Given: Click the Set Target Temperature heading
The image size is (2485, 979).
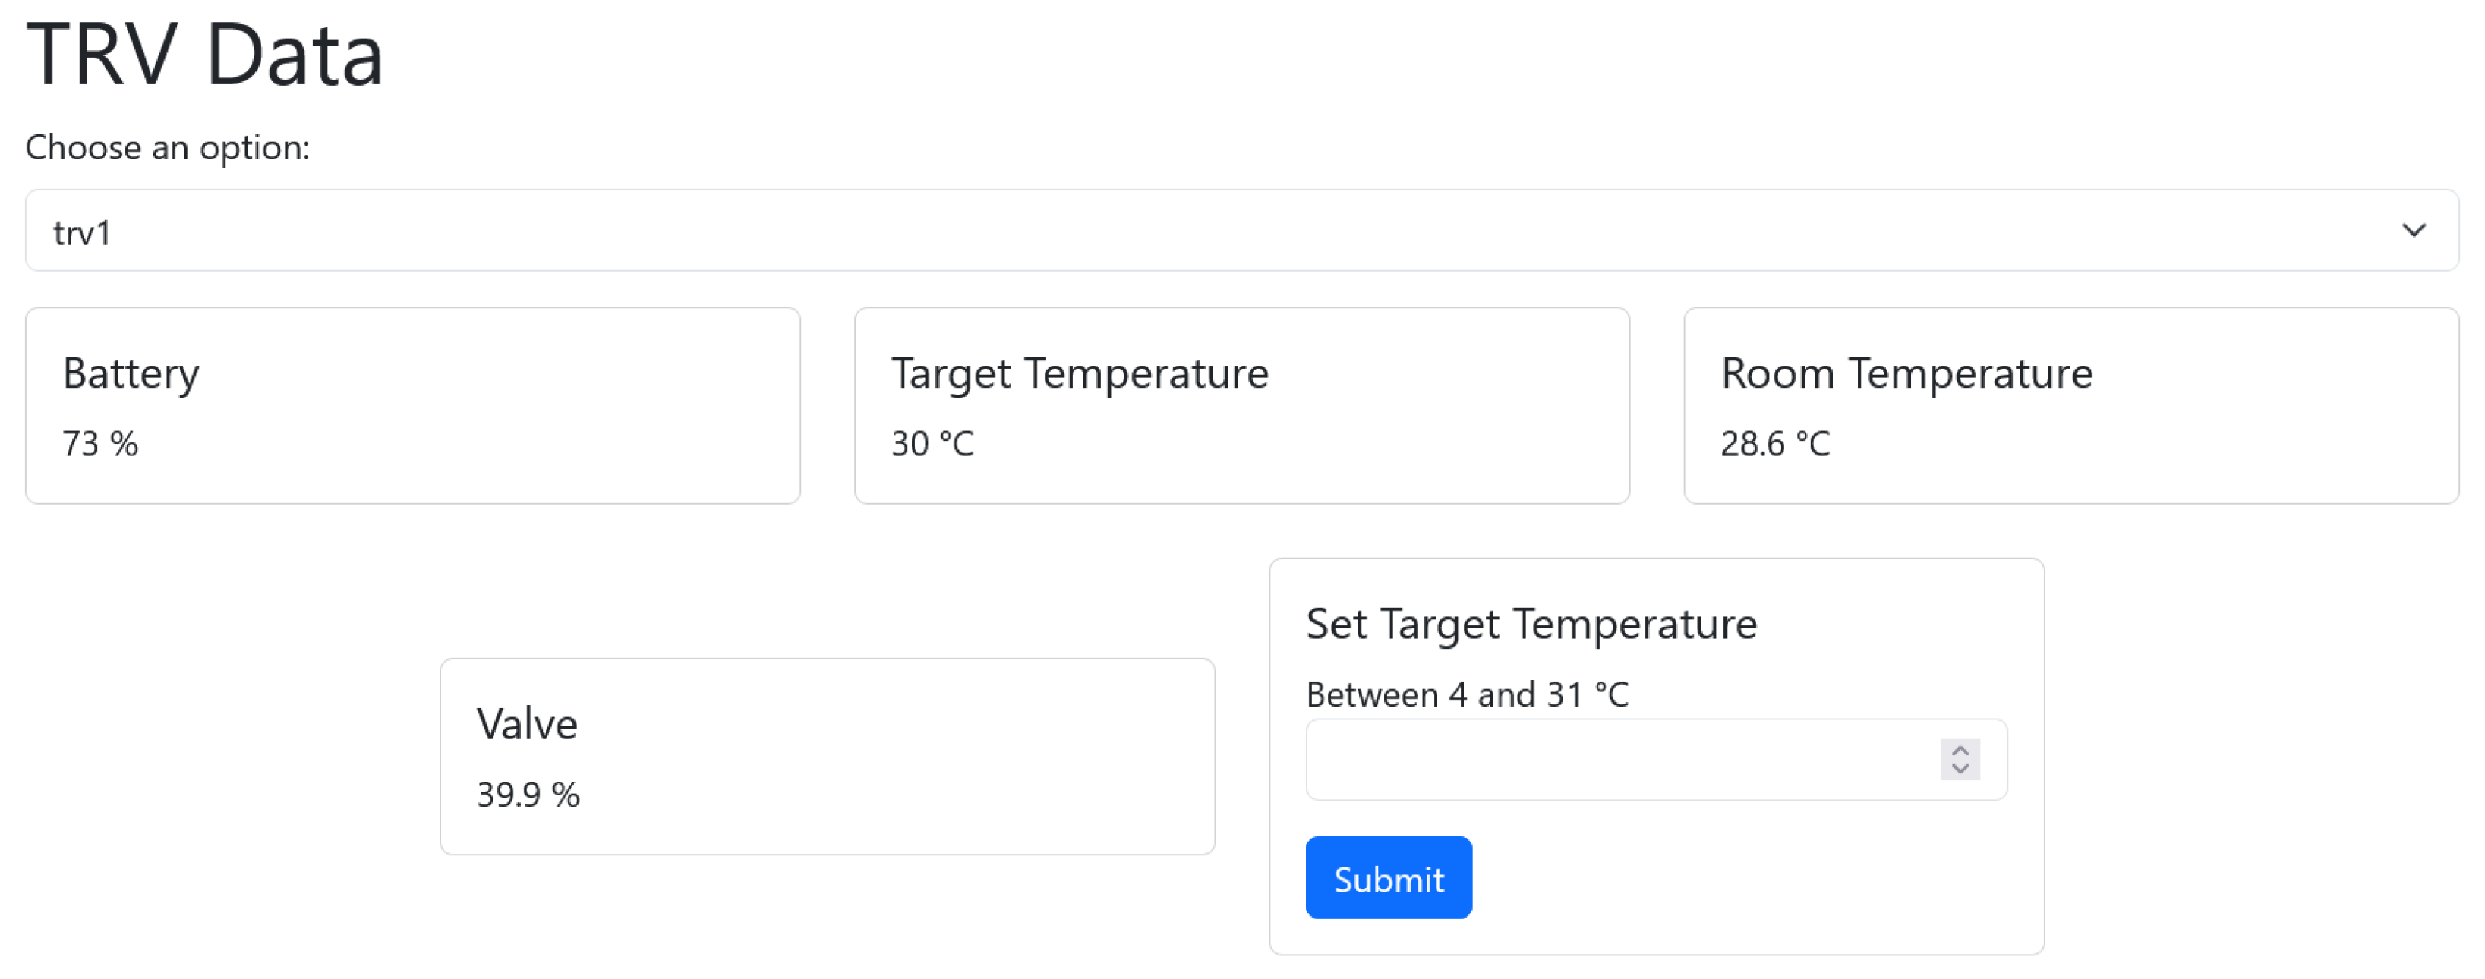Looking at the screenshot, I should (x=1531, y=624).
